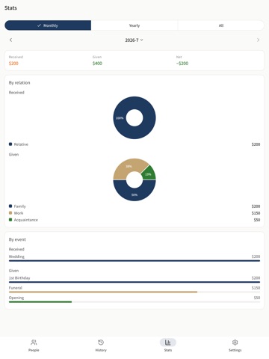The image size is (269, 359).
Task: Click the Family legend color square
Action: point(10,206)
